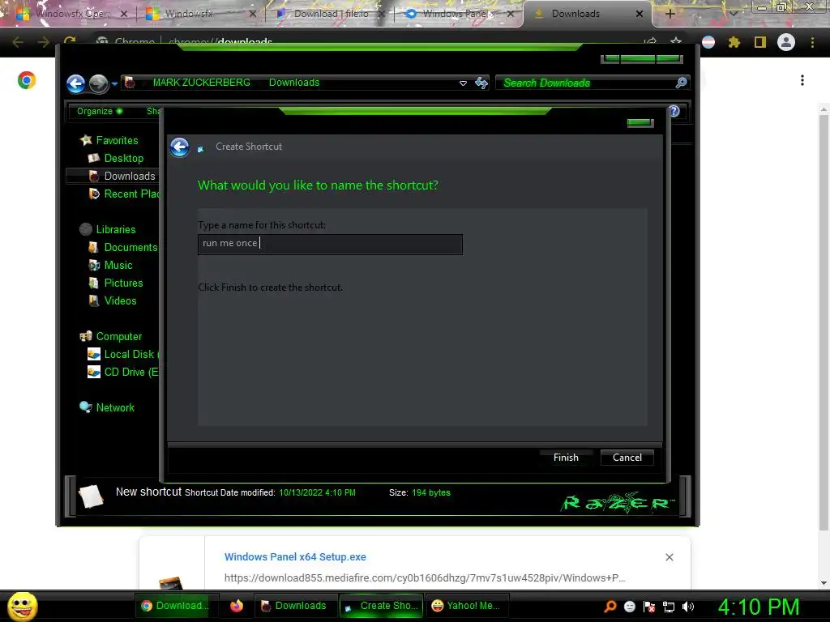Click Explorer back navigation arrow
Viewport: 830px width, 622px height.
[x=76, y=83]
